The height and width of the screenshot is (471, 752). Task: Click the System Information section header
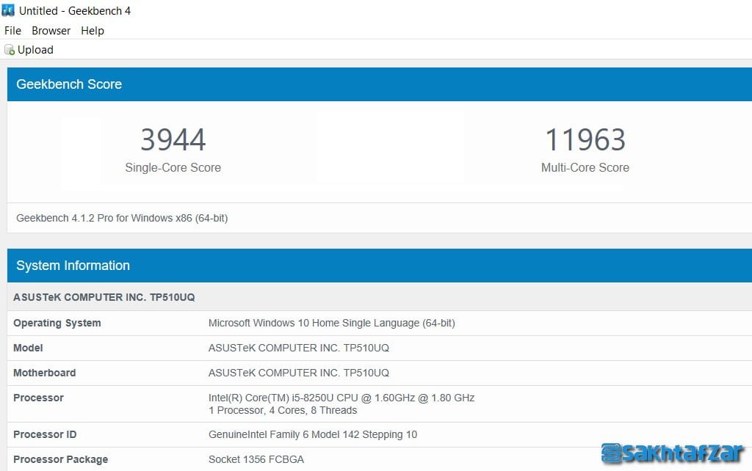73,266
